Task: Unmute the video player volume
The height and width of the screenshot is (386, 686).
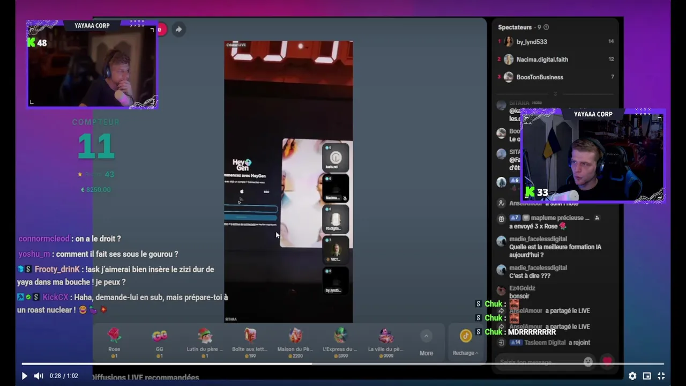Action: pyautogui.click(x=39, y=376)
